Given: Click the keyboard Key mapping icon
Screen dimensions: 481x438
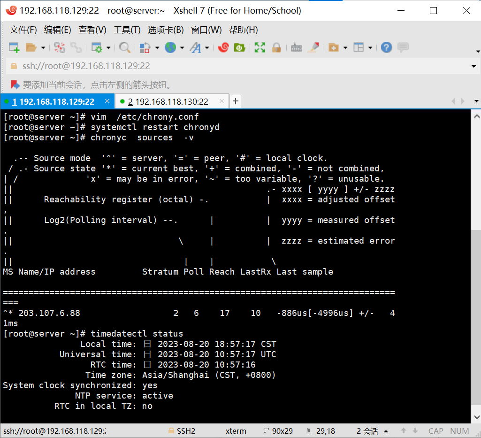Looking at the screenshot, I should coord(296,47).
